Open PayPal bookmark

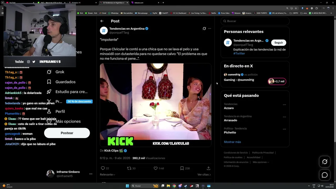pyautogui.click(x=153, y=13)
